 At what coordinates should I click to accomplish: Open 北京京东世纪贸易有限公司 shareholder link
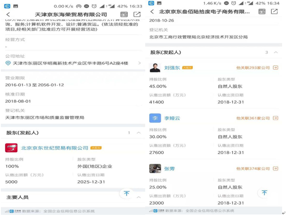click(55, 148)
